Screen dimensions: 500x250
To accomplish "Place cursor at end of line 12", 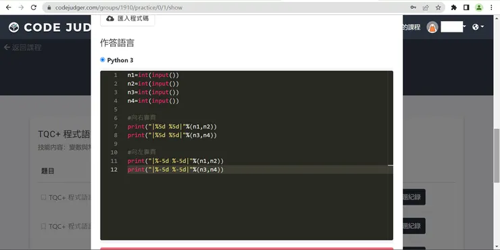I will coord(224,170).
